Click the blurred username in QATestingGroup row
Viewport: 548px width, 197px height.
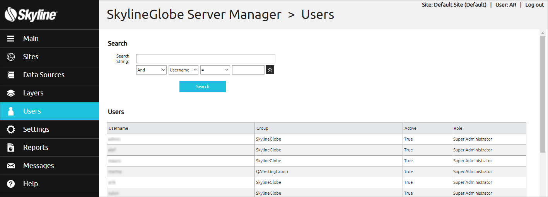[x=114, y=172]
